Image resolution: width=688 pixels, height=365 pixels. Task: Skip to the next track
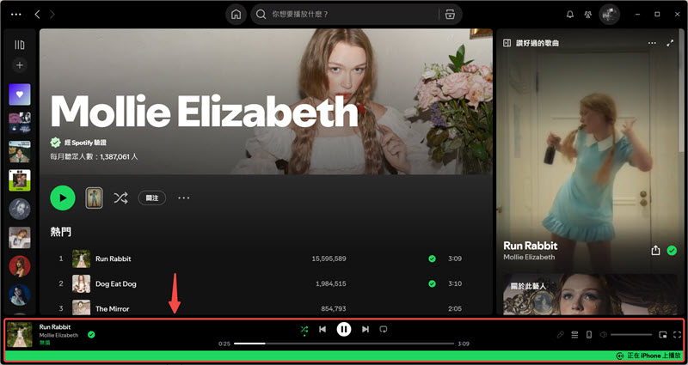tap(365, 329)
